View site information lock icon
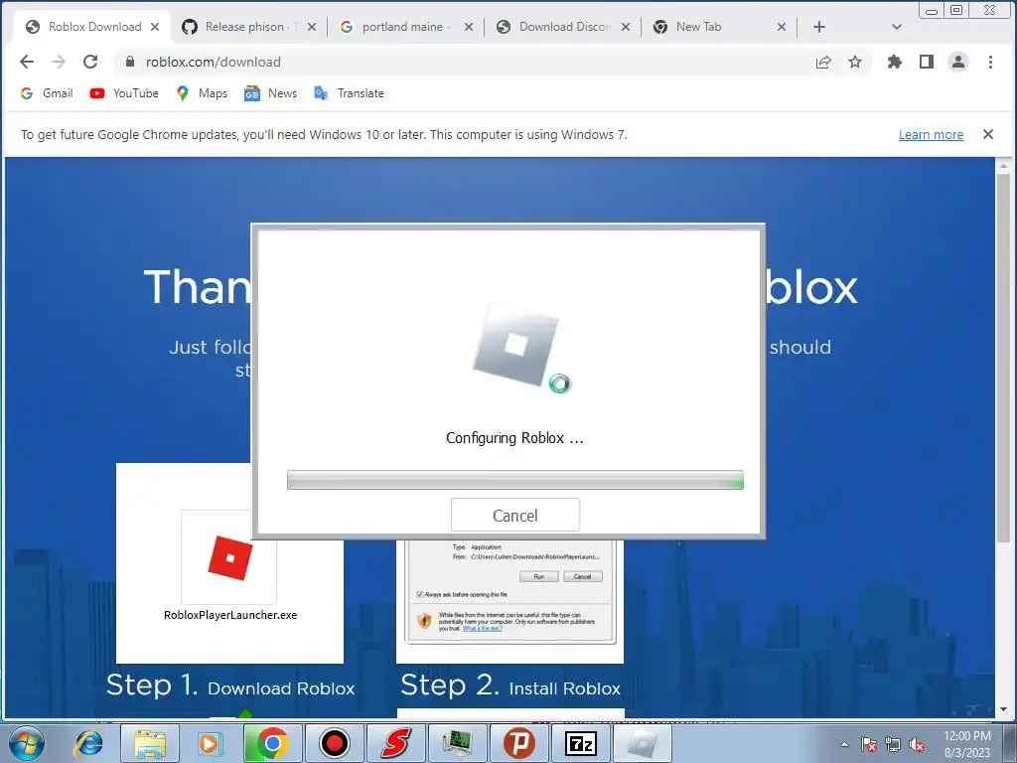This screenshot has width=1017, height=763. pos(130,62)
